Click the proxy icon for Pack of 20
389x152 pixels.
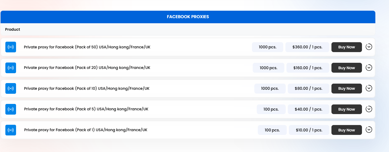coord(11,68)
